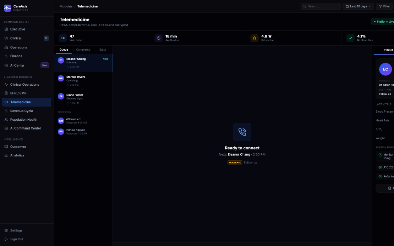Viewport: 394px width, 246px height.
Task: Click the star icon beside Satisfaction
Action: point(254,38)
